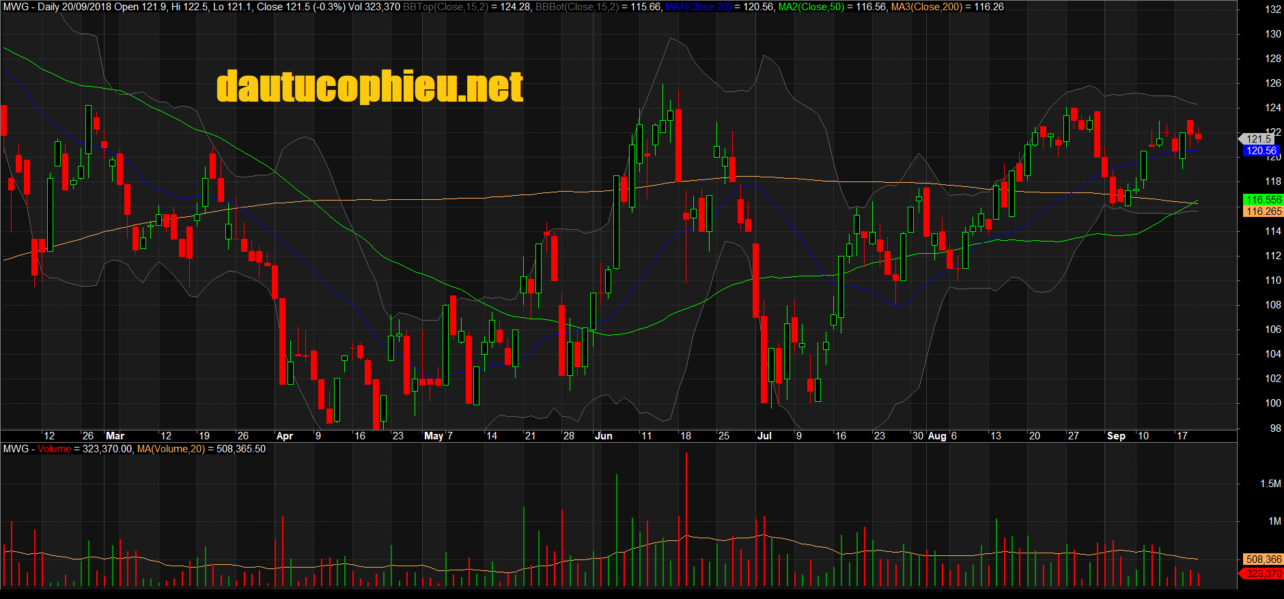The height and width of the screenshot is (599, 1284).
Task: Click the Sep month marker on date axis
Action: click(x=1116, y=436)
